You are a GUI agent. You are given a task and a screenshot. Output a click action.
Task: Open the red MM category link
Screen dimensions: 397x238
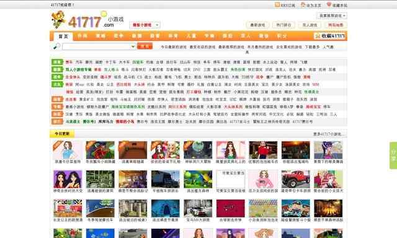(316, 84)
